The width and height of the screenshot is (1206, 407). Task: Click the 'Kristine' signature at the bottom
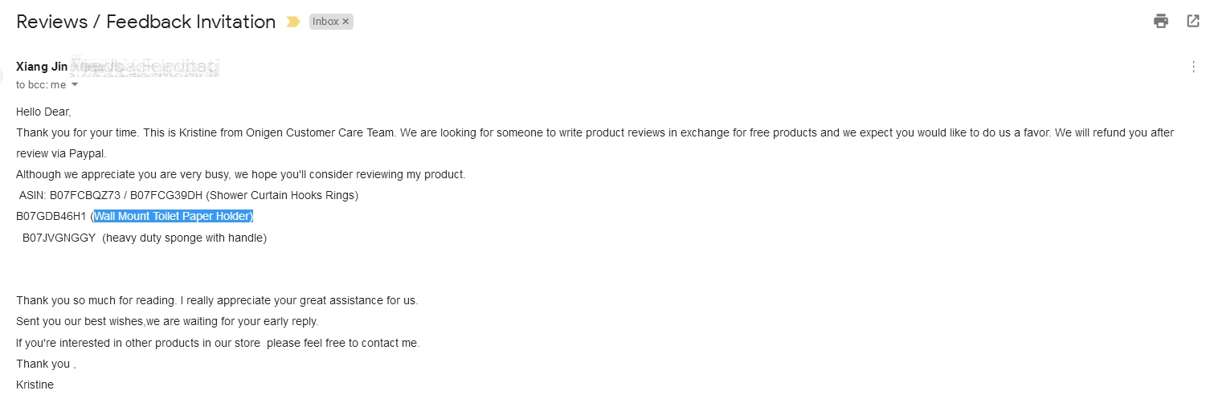(x=35, y=385)
